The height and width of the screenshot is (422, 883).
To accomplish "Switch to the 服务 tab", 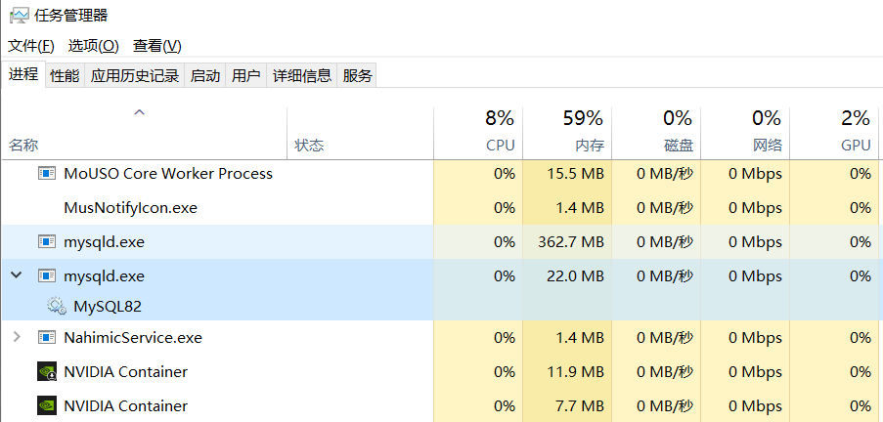I will coord(358,75).
